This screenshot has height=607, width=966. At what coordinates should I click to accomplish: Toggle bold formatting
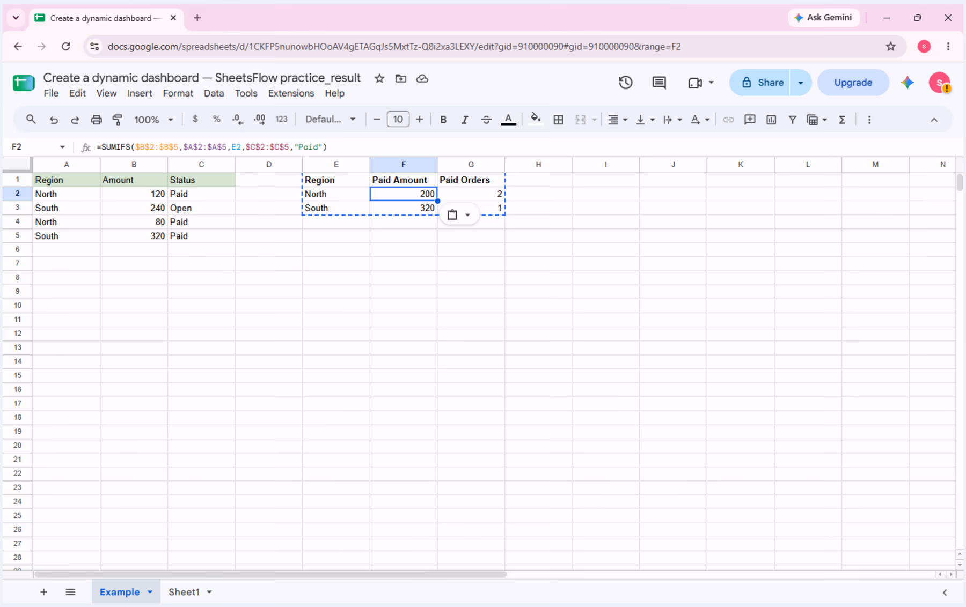pyautogui.click(x=443, y=120)
